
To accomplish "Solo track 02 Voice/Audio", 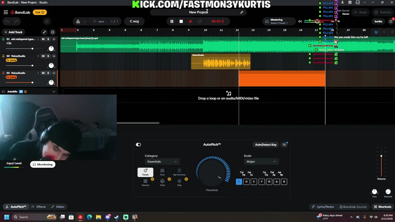I will [48, 56].
